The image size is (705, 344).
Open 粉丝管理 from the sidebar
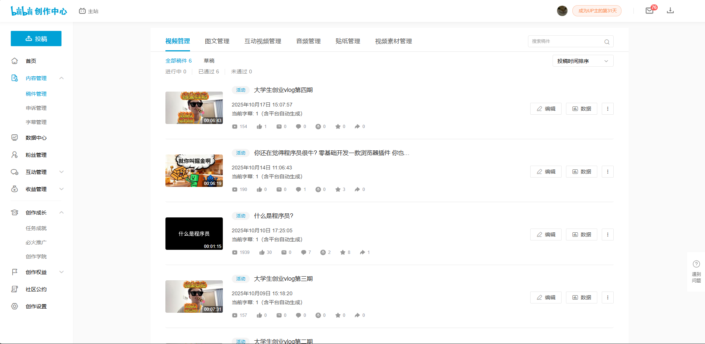(x=36, y=155)
